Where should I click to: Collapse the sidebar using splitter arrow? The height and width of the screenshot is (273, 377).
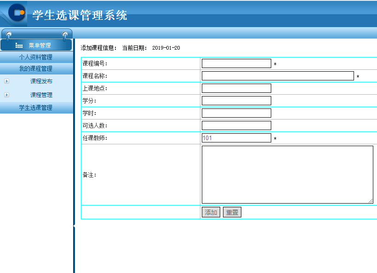(74, 226)
